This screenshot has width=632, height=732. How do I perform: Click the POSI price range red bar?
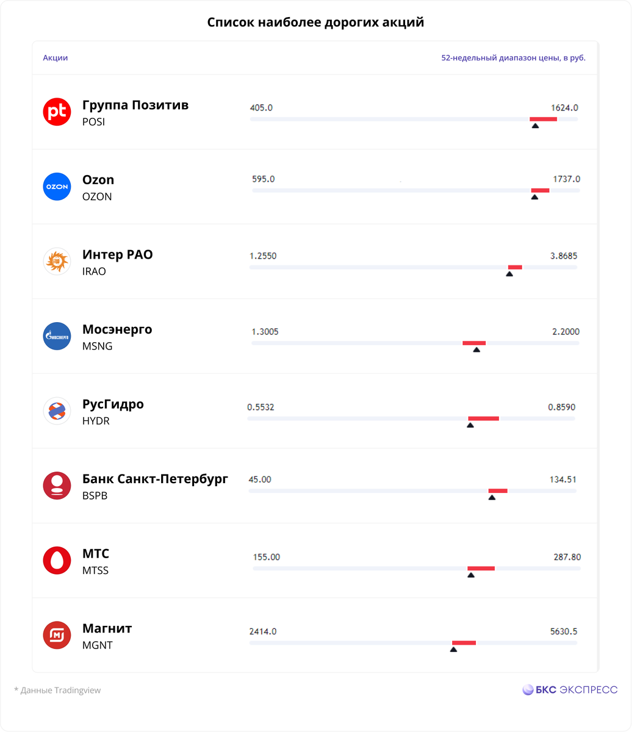click(x=543, y=119)
